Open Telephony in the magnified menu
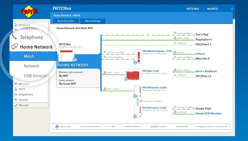This screenshot has width=248, height=141. pyautogui.click(x=31, y=37)
